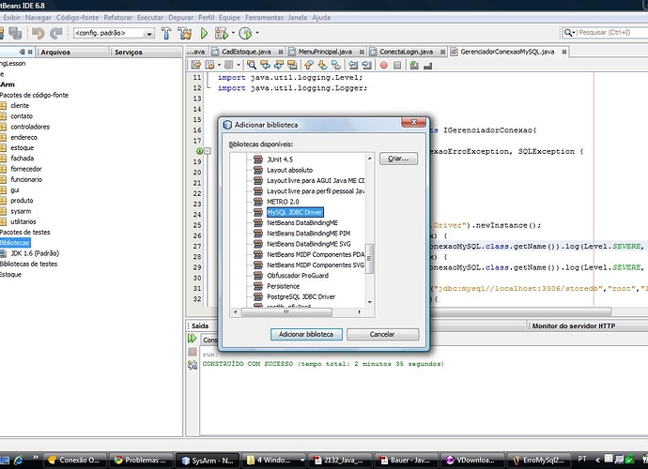Open Exibir menu

pyautogui.click(x=11, y=17)
